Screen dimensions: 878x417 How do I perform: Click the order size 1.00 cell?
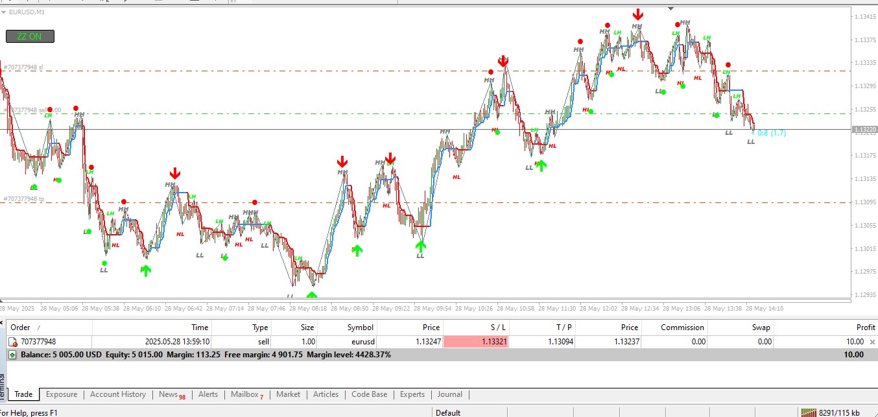pos(294,342)
